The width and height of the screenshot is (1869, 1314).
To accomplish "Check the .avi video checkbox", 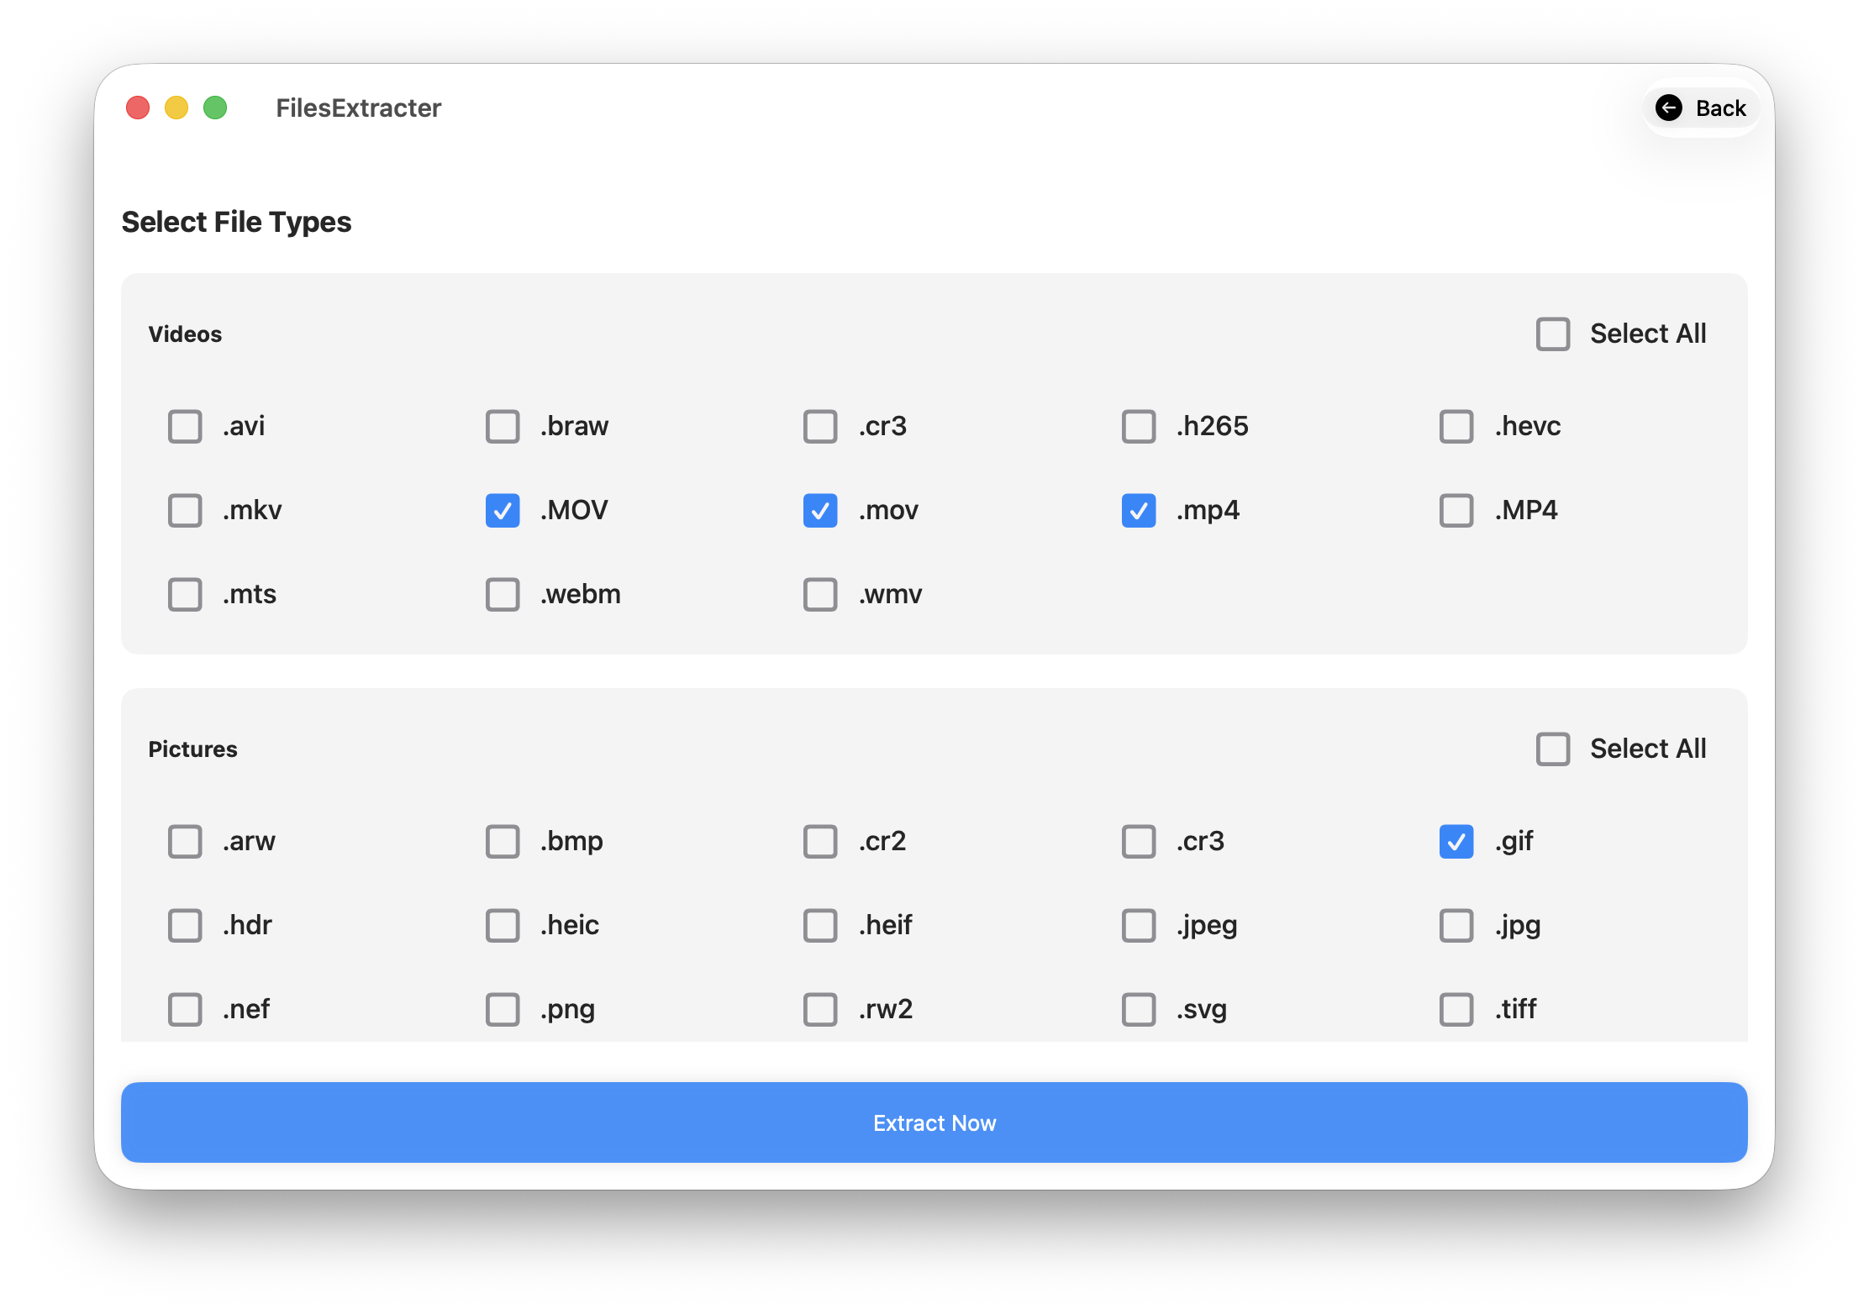I will click(x=185, y=426).
